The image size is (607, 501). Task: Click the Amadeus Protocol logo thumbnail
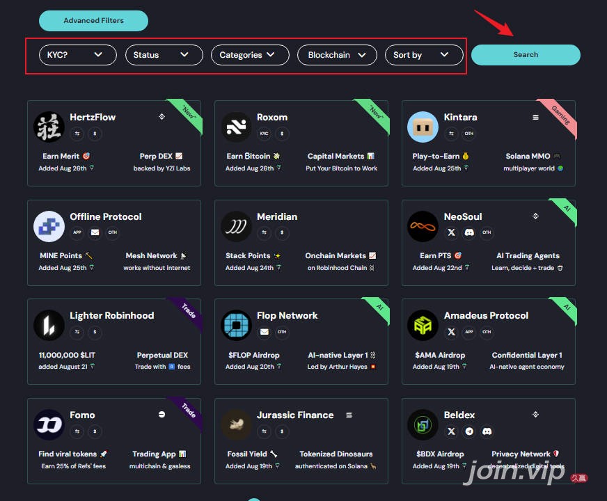click(423, 326)
